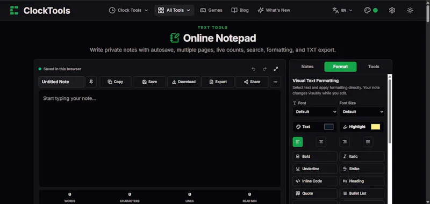Click the 'Visual Text Formatting' heading

316,81
